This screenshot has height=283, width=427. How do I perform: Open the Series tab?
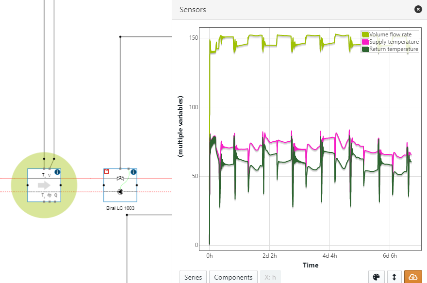point(193,277)
